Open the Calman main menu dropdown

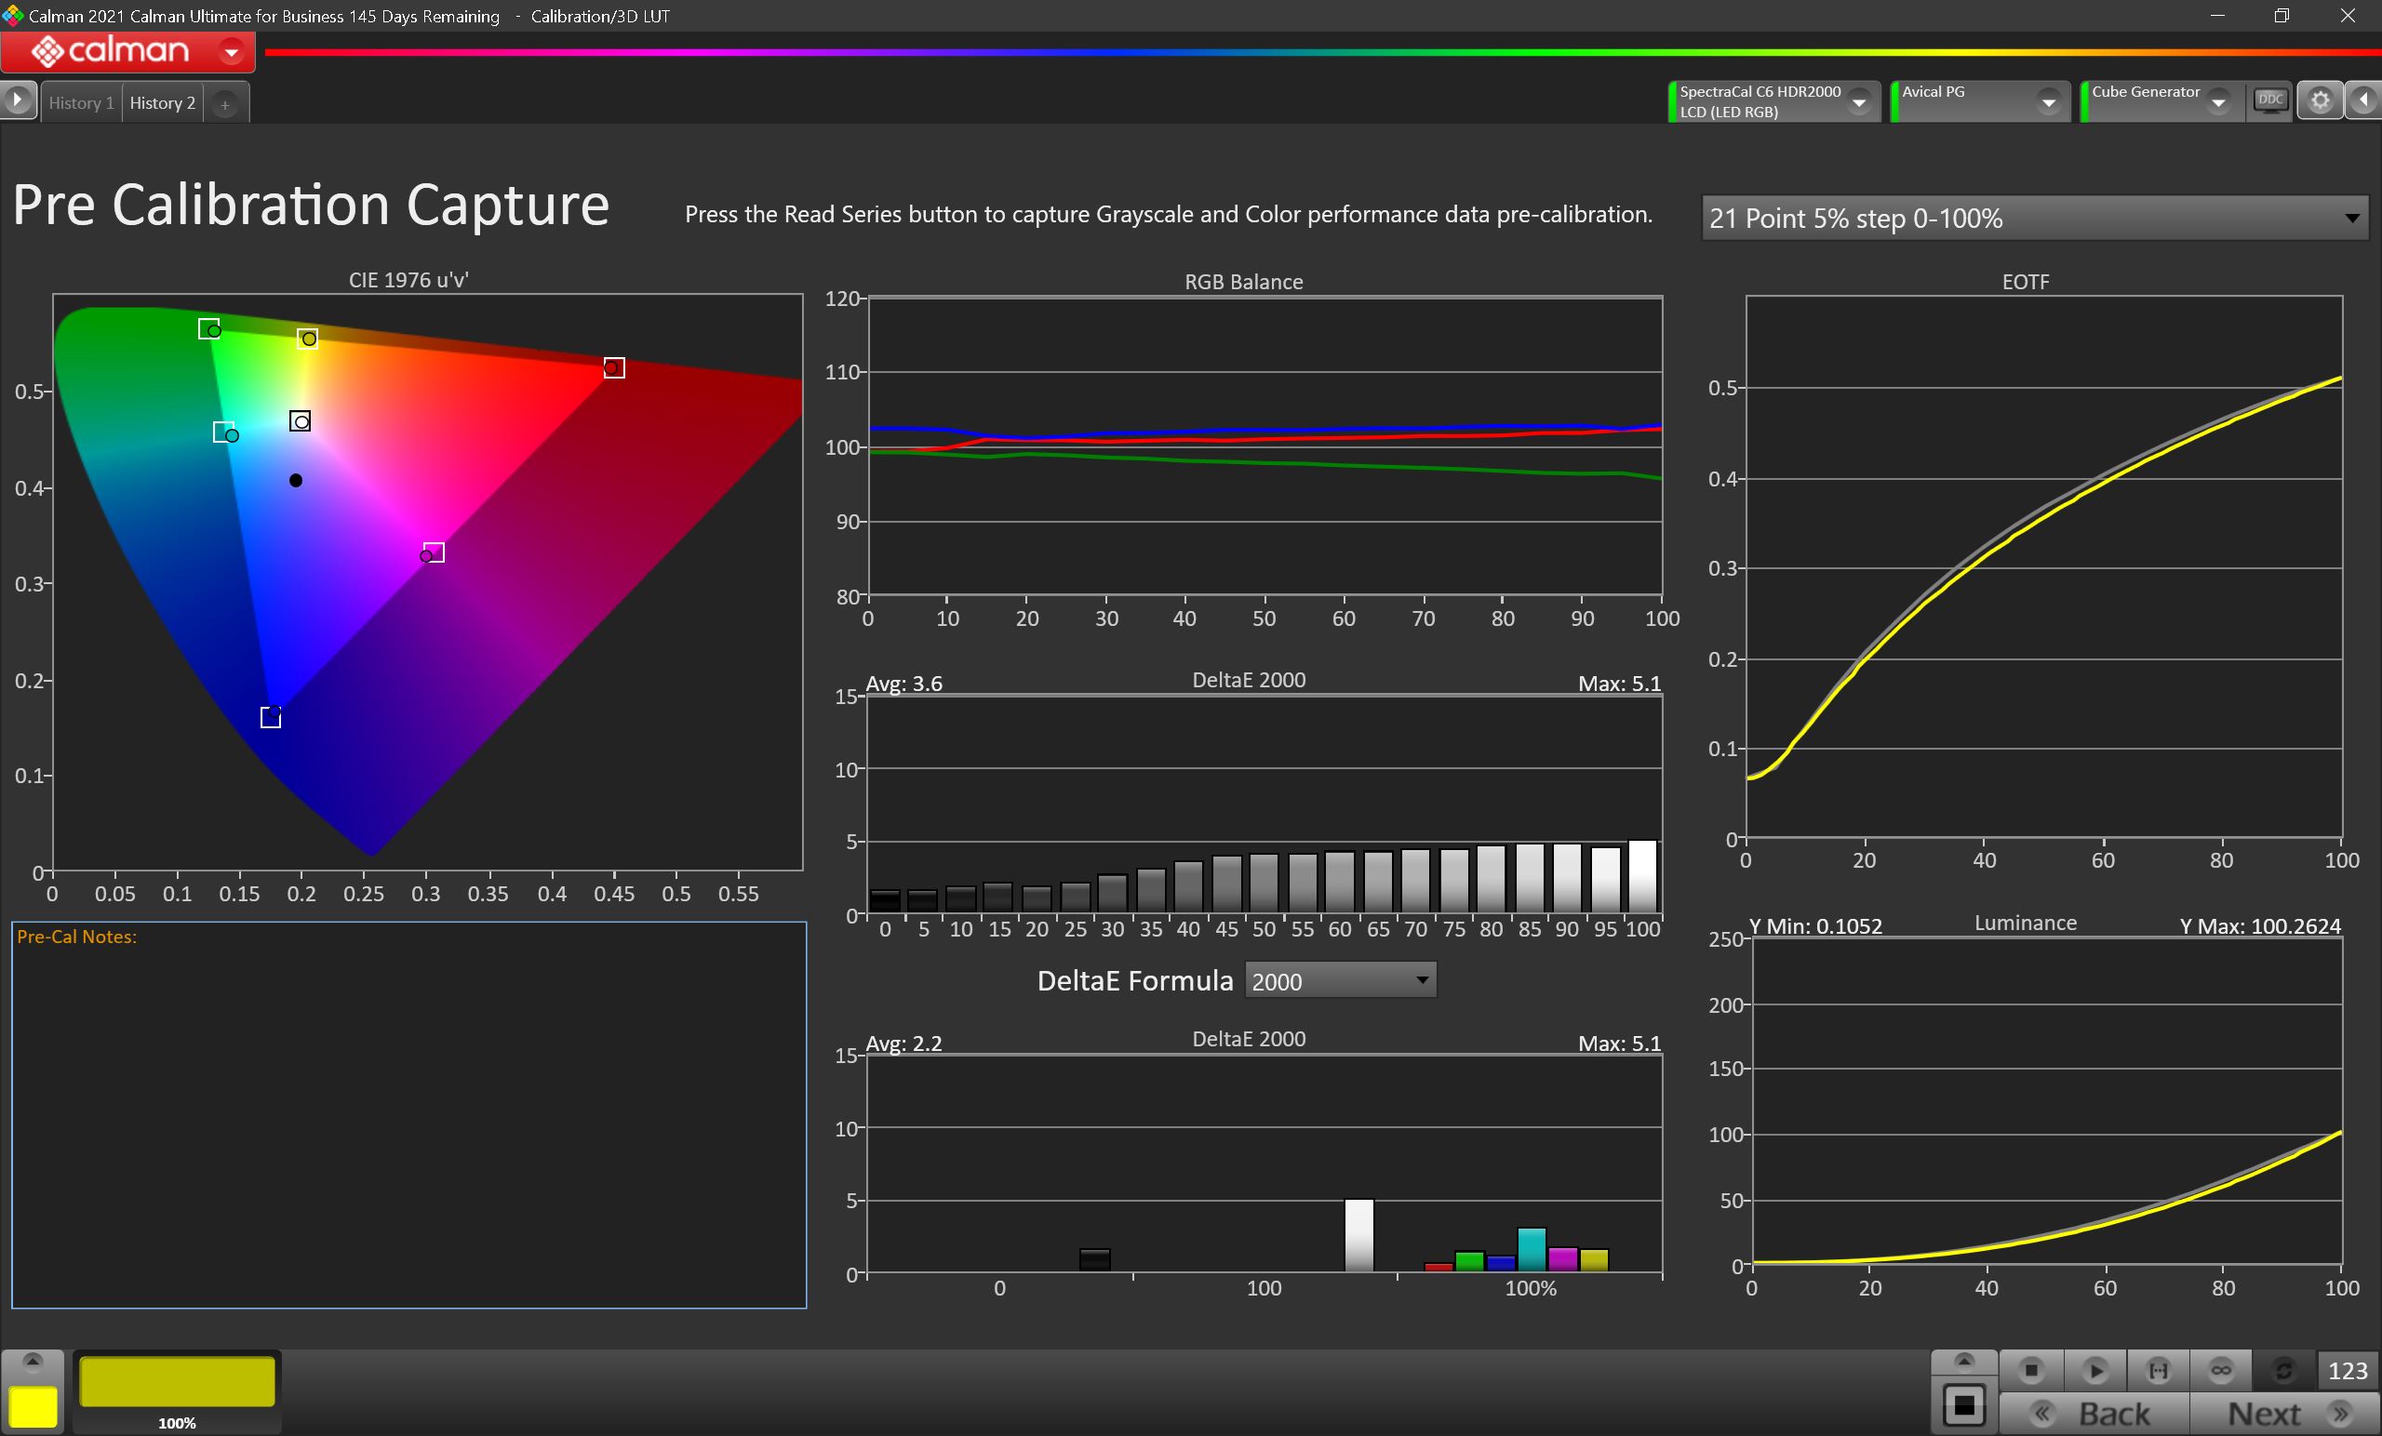point(231,51)
